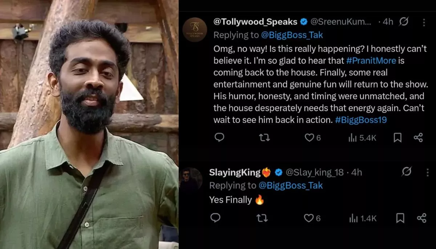
Task: Click Grok icon on SlayingKing tweet
Action: tap(407, 172)
